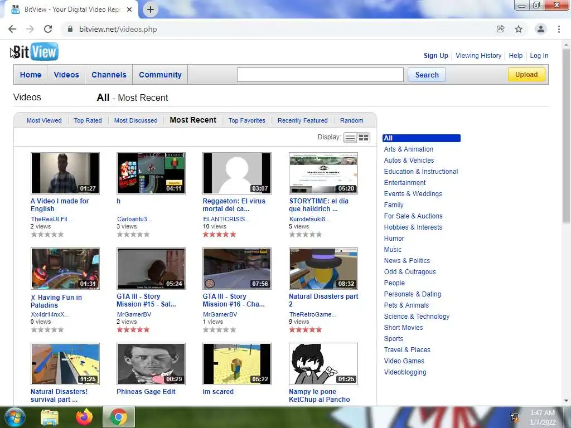This screenshot has height=428, width=571.
Task: Open the Channels navigation tab
Action: coord(109,75)
